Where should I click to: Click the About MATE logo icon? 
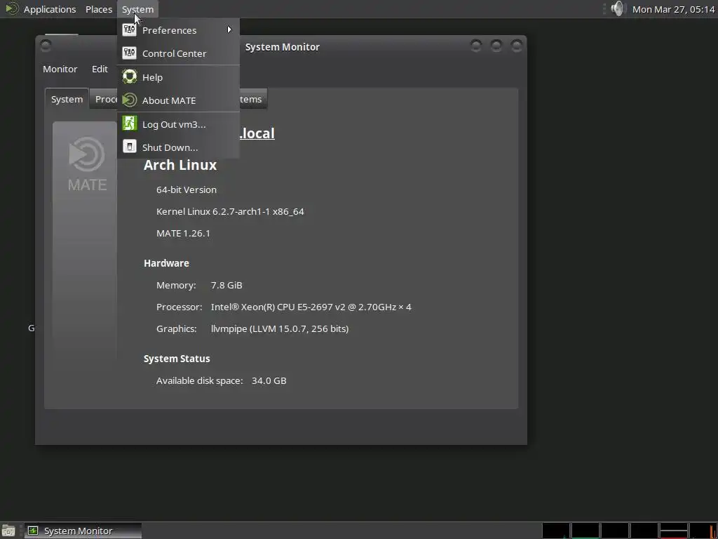click(x=130, y=100)
